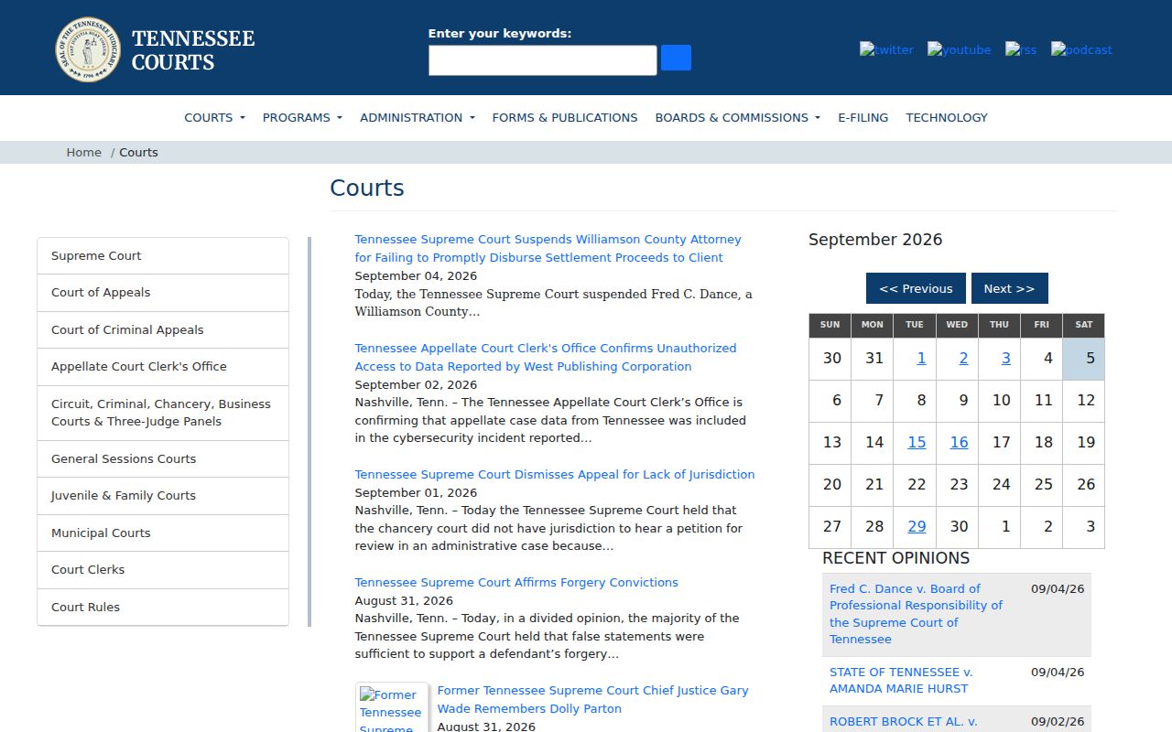1172x732 pixels.
Task: Select September 15 on the calendar
Action: [917, 443]
